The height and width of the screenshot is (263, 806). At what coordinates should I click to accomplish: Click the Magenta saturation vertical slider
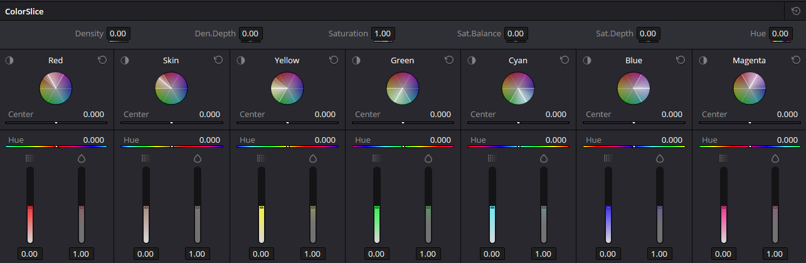coord(775,205)
